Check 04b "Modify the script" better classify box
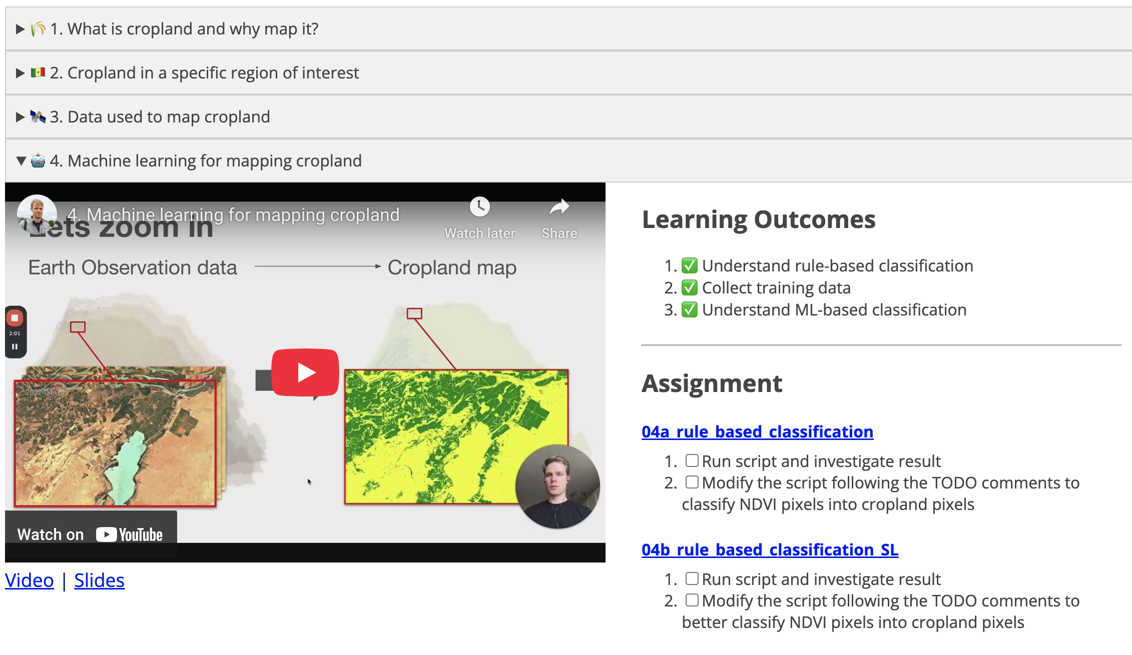Image resolution: width=1132 pixels, height=655 pixels. pos(692,600)
